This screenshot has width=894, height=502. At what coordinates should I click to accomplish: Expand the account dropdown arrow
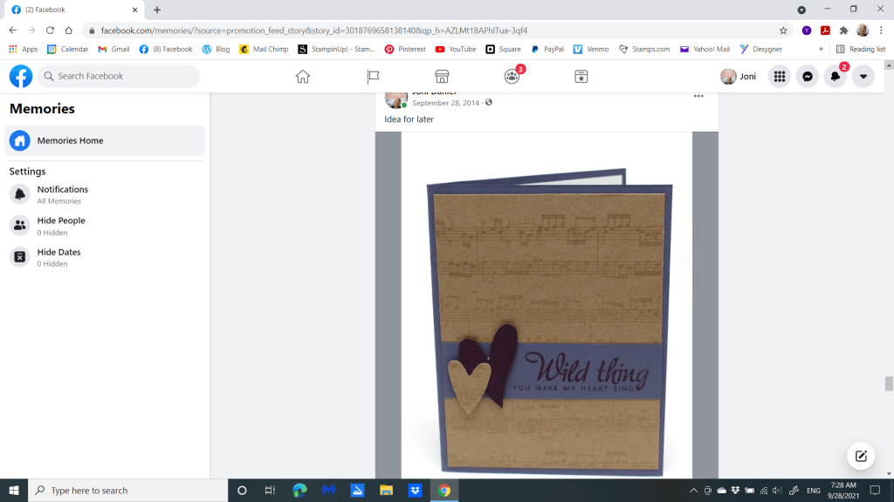point(863,77)
